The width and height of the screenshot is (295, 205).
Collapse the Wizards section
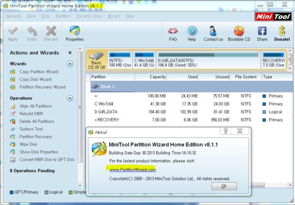tap(70, 64)
